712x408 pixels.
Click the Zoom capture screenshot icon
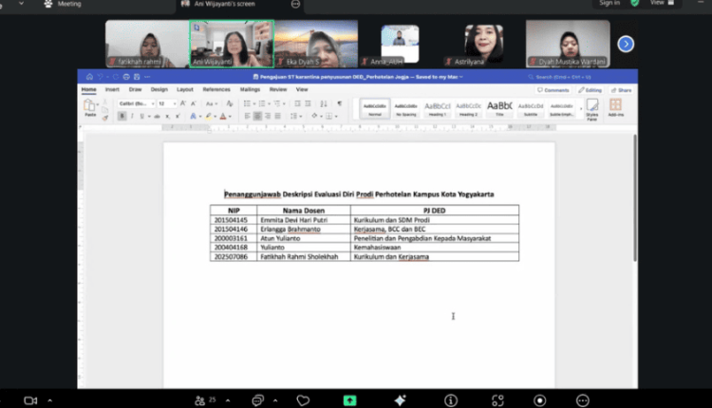pos(497,400)
